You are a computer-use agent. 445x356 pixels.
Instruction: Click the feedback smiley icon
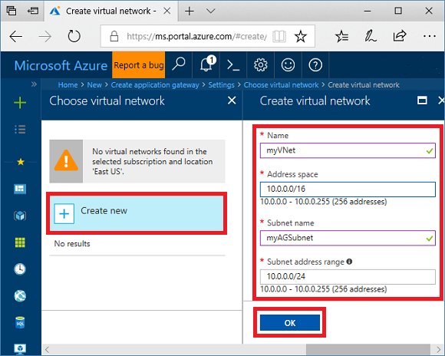(x=288, y=65)
